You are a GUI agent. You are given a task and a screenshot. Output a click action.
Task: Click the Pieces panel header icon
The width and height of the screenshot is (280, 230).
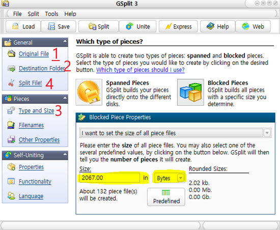pyautogui.click(x=8, y=98)
